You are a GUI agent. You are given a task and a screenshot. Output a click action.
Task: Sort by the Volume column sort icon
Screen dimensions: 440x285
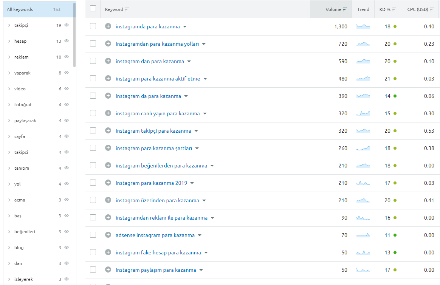click(x=345, y=9)
